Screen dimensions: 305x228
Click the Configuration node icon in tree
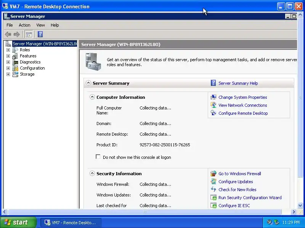(15, 68)
